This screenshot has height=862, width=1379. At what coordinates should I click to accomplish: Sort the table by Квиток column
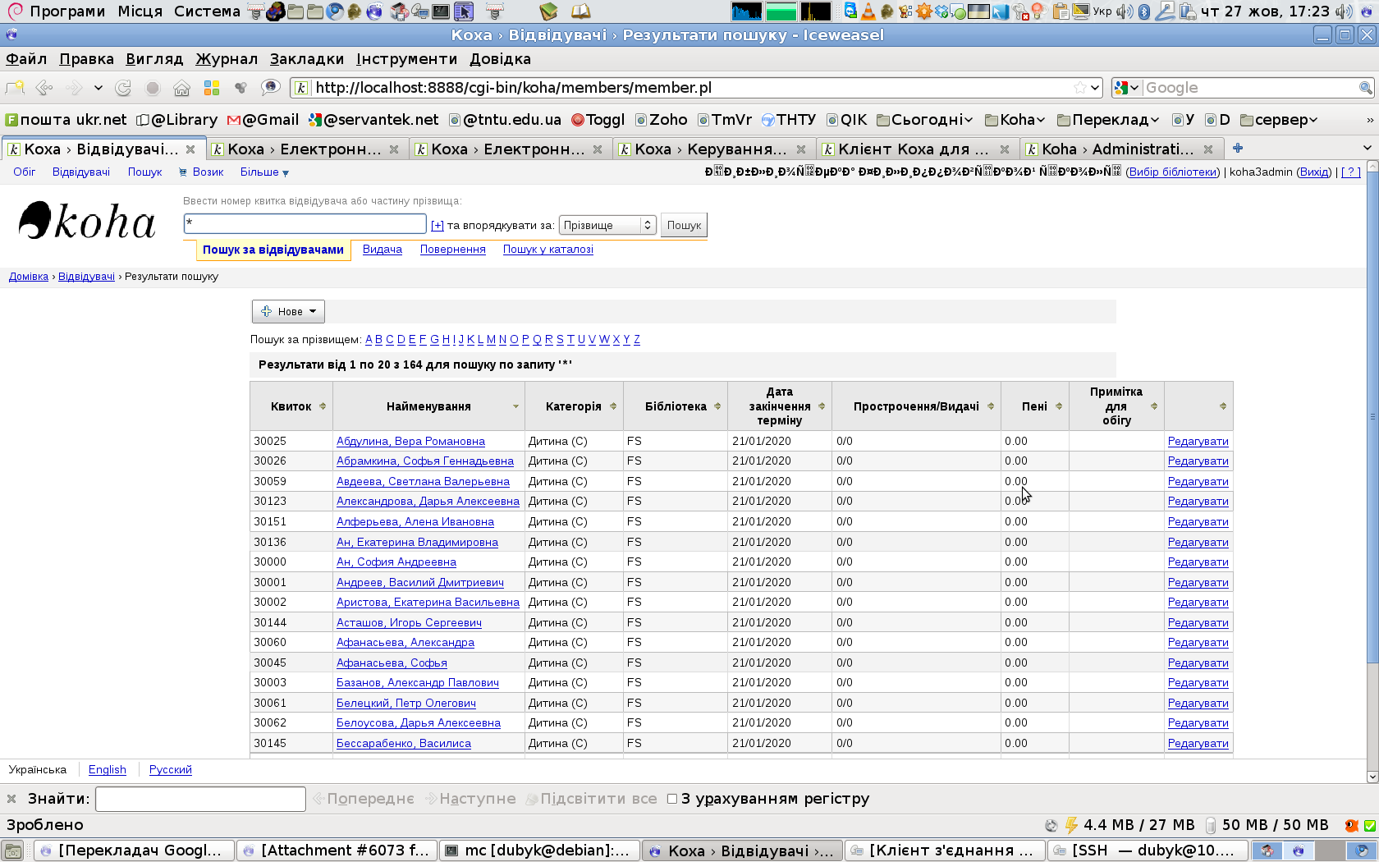click(291, 406)
